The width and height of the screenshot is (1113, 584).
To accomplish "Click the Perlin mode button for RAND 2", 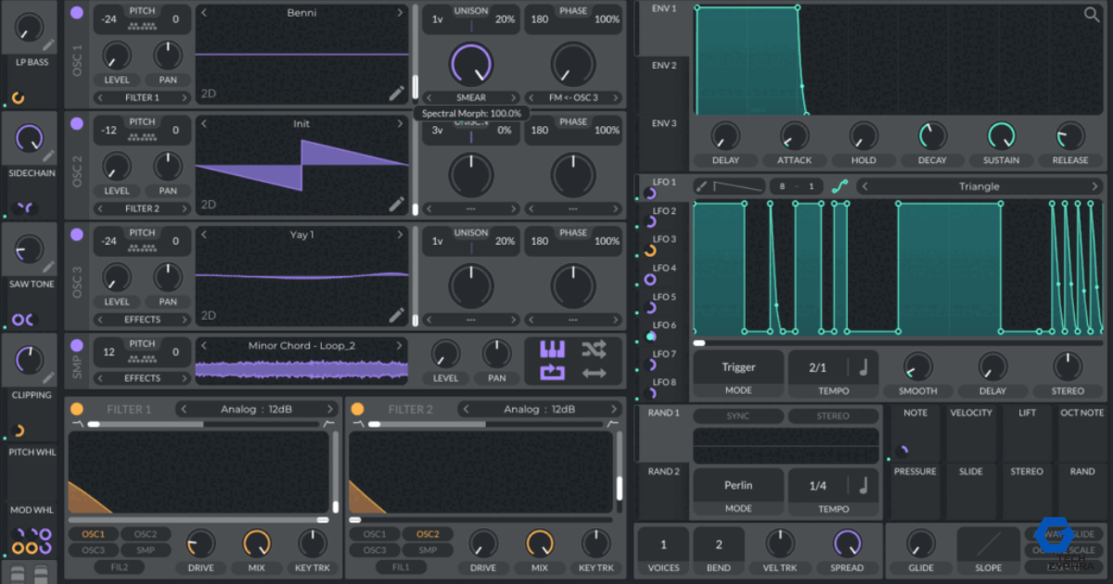I will pyautogui.click(x=737, y=485).
